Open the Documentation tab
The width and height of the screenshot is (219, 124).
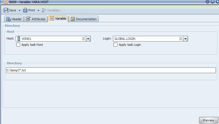click(84, 19)
